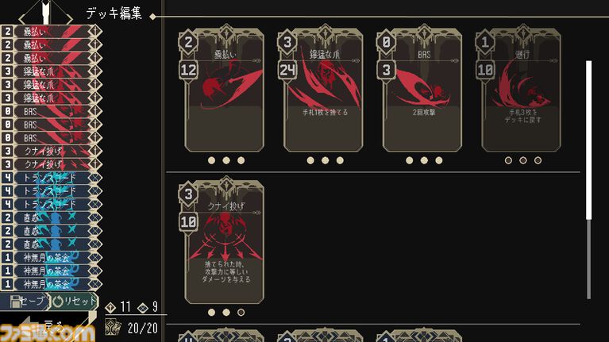609x342 pixels.
Task: Select the first トランスコード entry in deck list
Action: click(52, 178)
